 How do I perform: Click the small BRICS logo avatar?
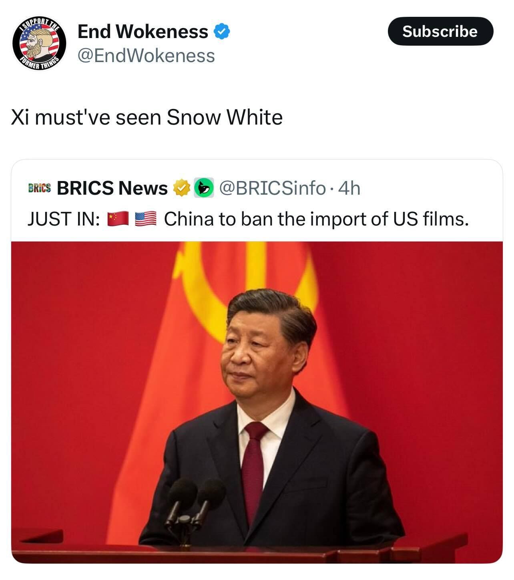tap(39, 188)
